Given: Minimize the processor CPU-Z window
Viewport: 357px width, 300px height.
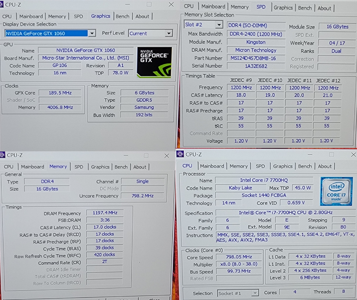Looking at the screenshot, I should [x=310, y=154].
